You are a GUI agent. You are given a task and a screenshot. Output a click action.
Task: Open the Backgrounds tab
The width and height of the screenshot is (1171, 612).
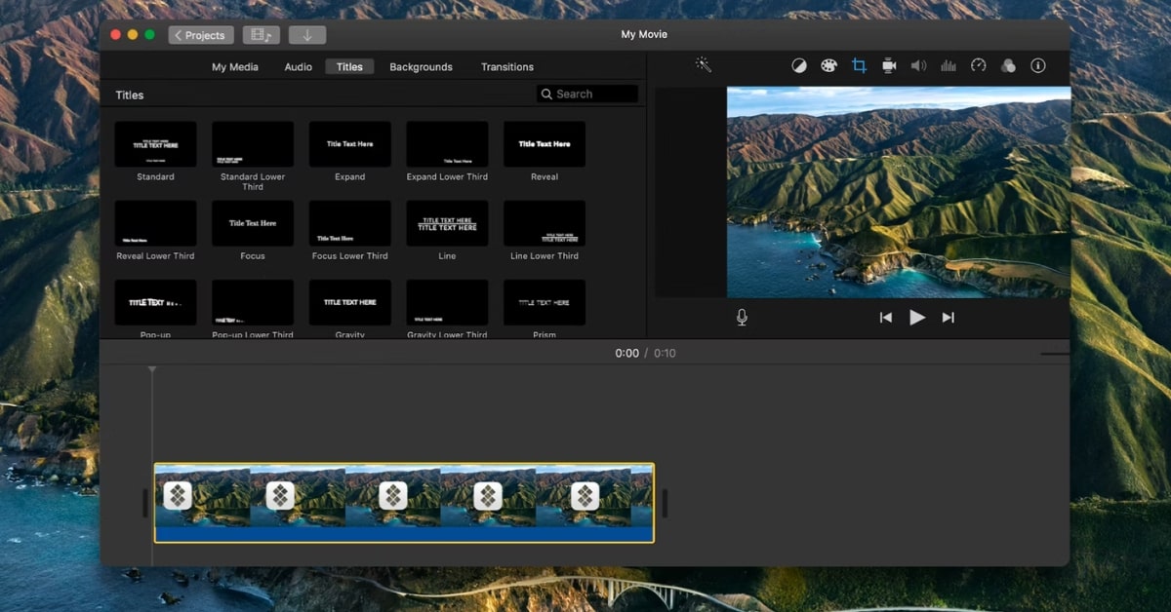click(x=421, y=67)
